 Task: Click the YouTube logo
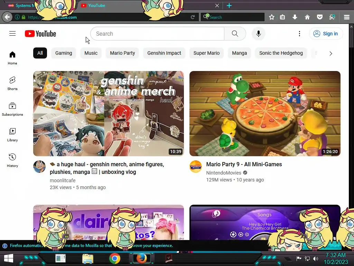[x=40, y=34]
